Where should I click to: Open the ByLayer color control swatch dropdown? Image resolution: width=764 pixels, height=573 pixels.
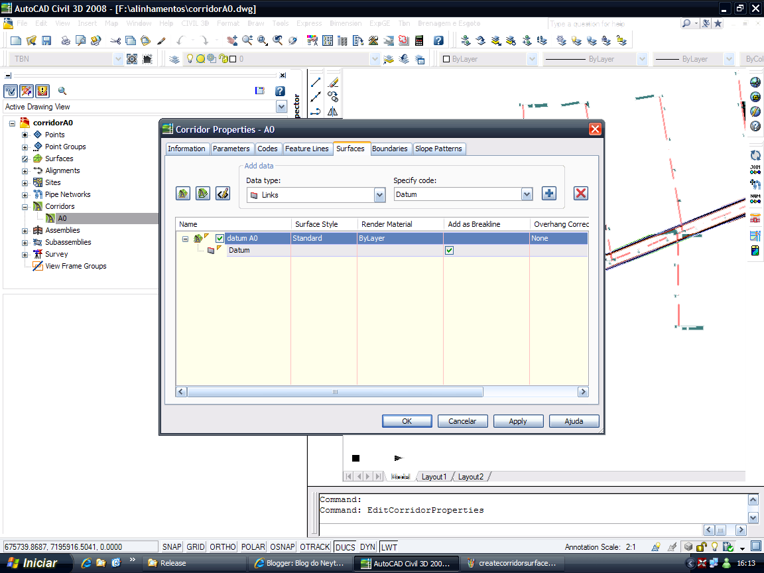coord(532,59)
